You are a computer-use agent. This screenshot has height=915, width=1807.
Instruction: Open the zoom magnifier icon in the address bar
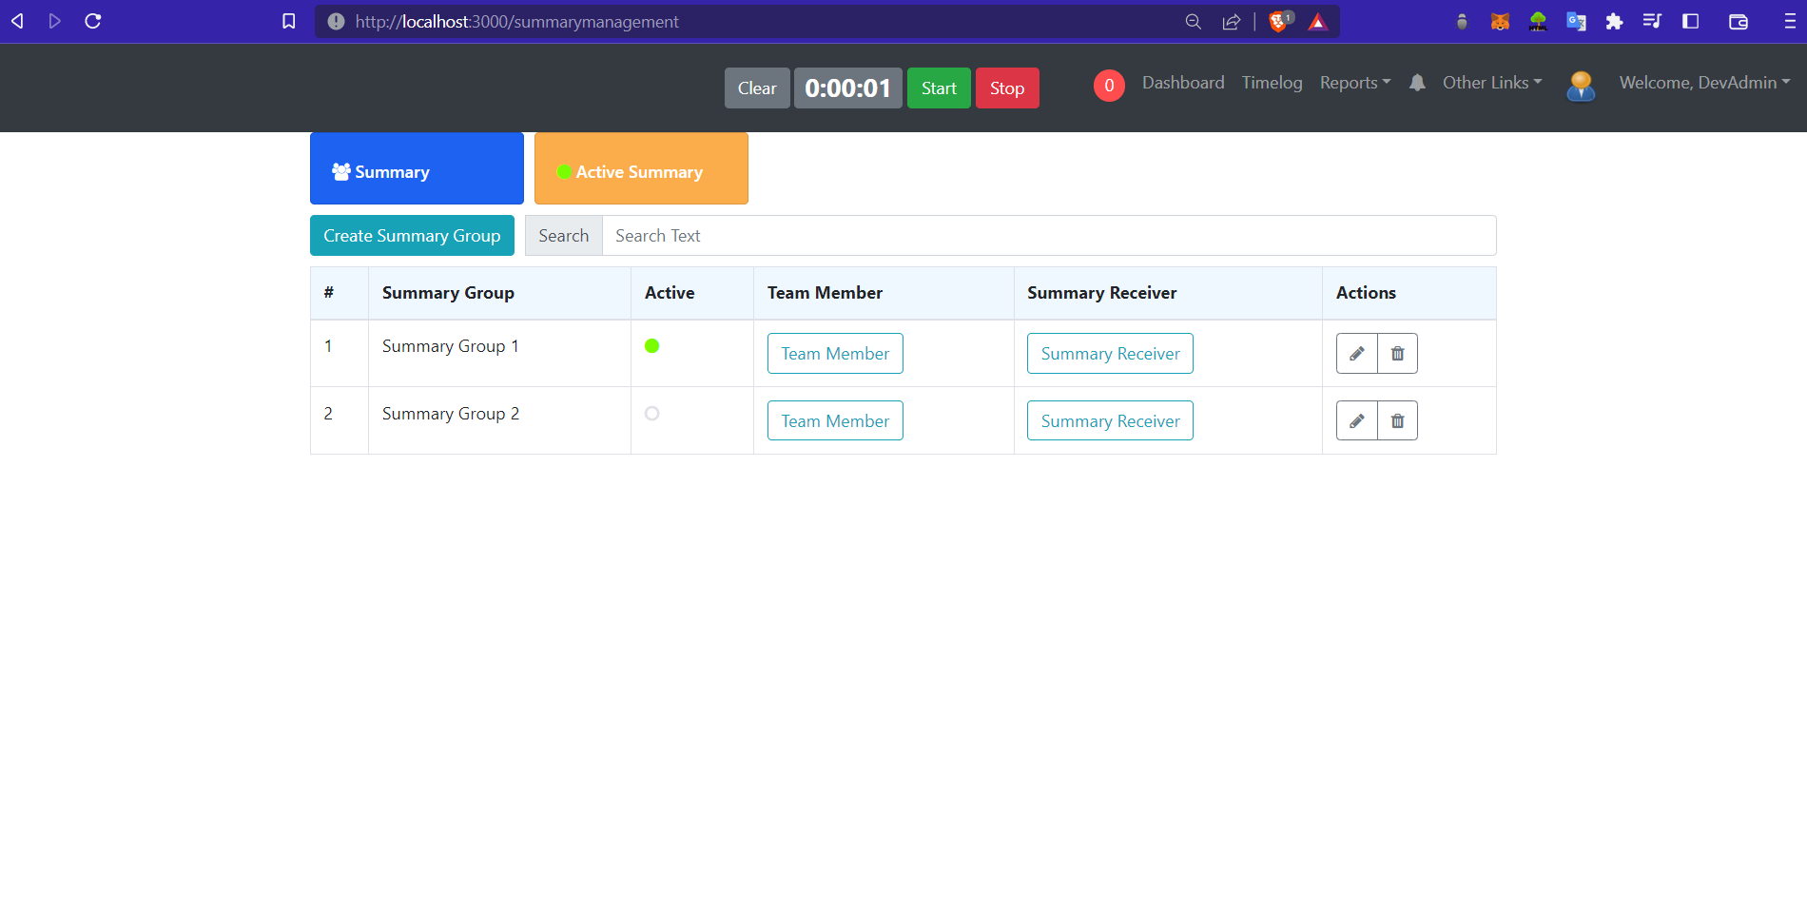tap(1193, 21)
